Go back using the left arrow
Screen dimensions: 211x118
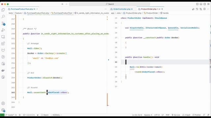pos(63,4)
